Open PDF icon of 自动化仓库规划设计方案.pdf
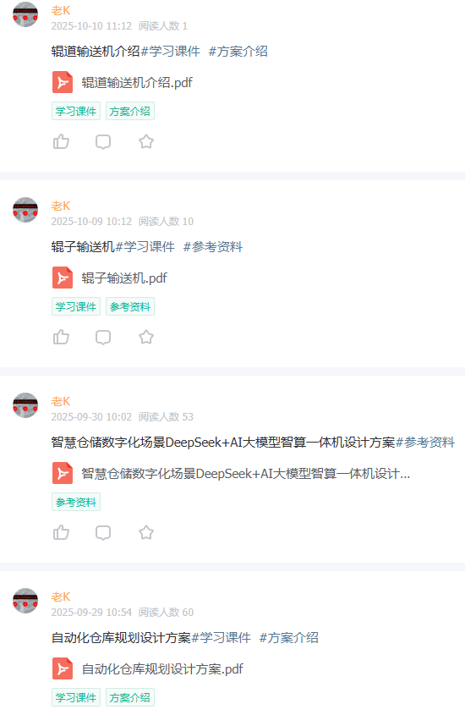The height and width of the screenshot is (715, 465). tap(63, 669)
